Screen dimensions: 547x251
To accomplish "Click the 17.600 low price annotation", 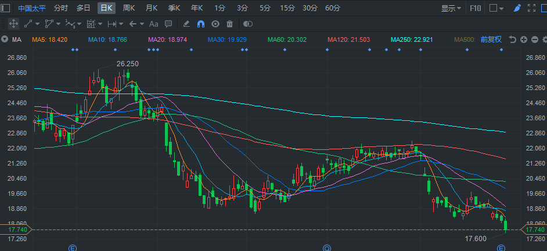I will (476, 239).
